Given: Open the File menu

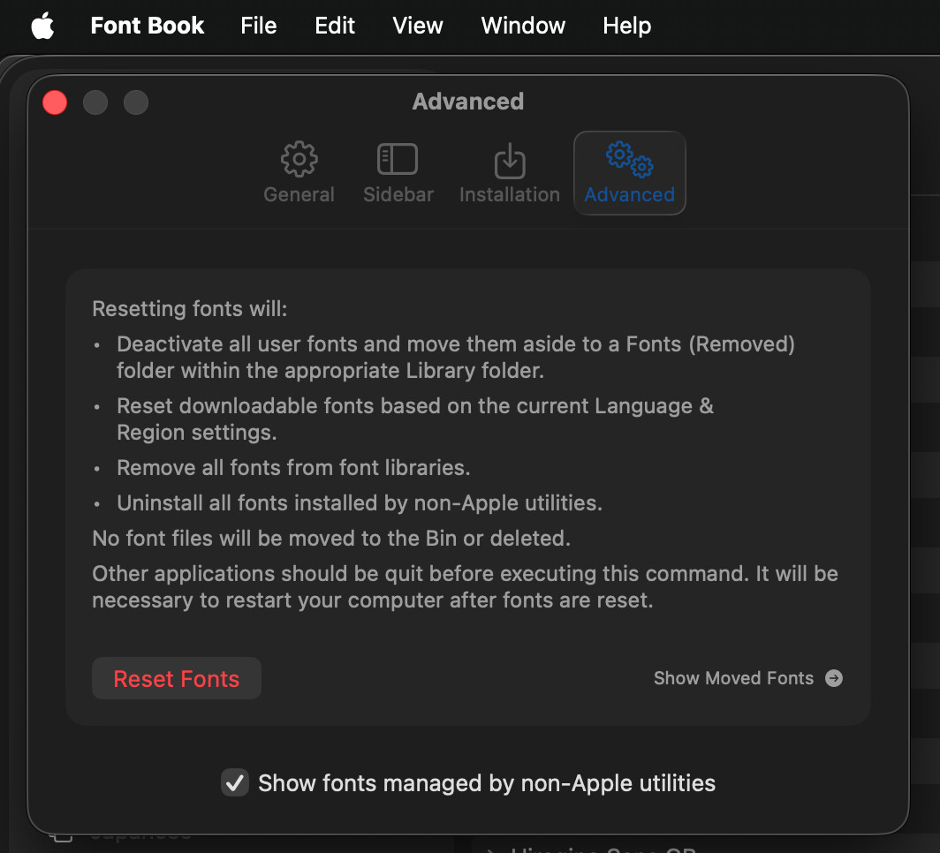Looking at the screenshot, I should click(x=258, y=26).
